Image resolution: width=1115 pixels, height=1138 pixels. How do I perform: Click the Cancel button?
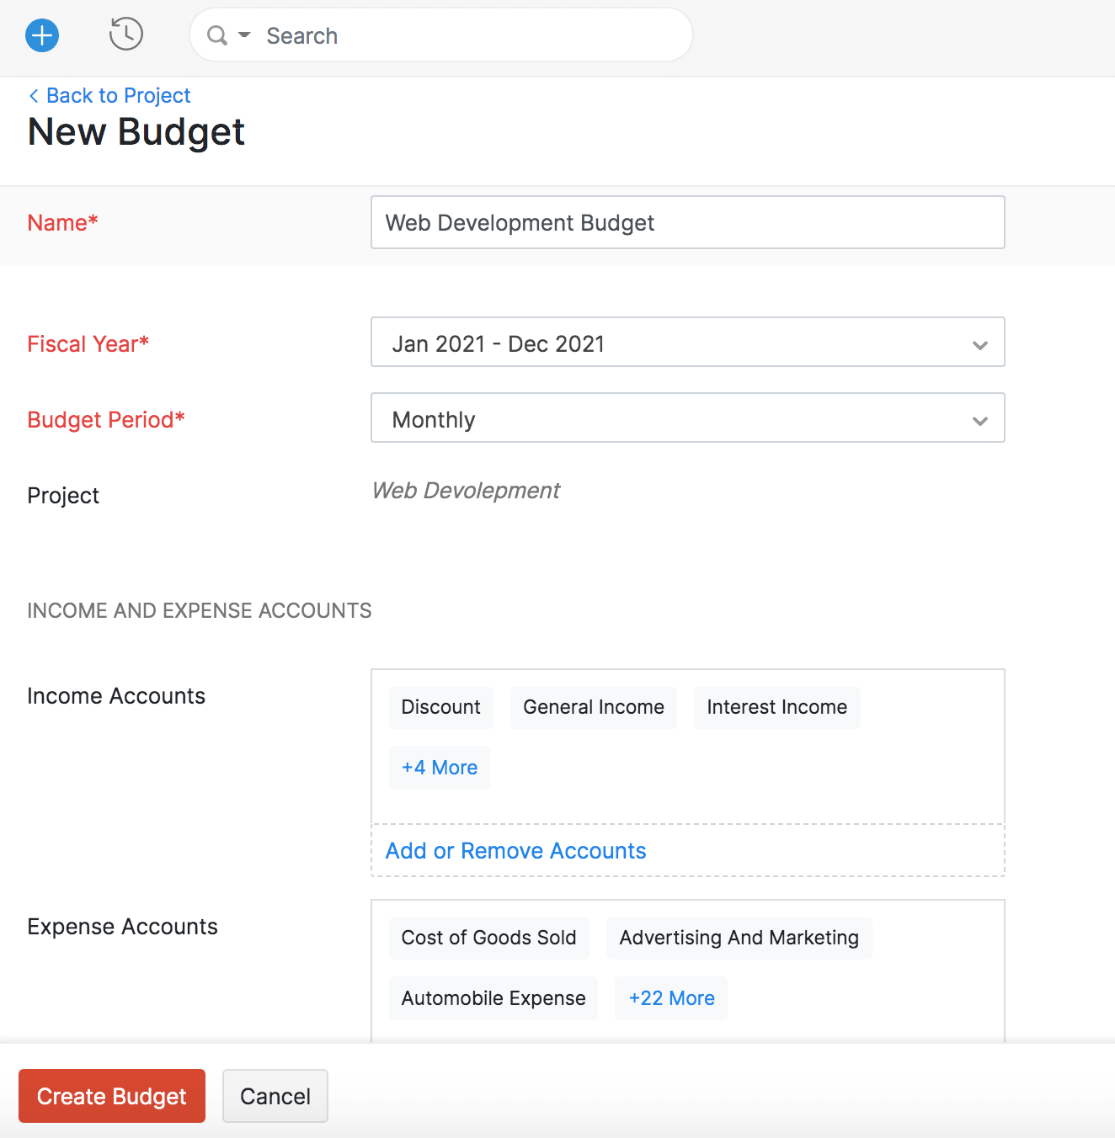275,1096
